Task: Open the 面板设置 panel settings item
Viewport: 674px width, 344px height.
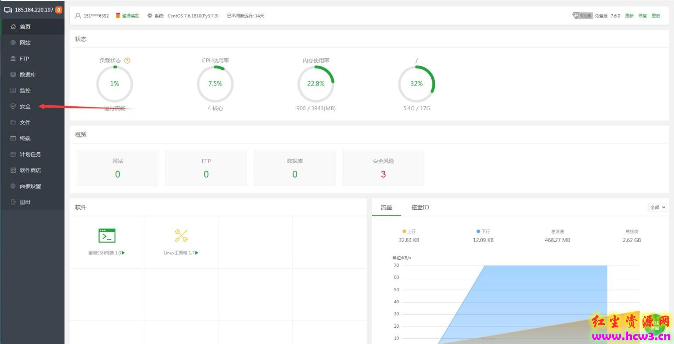Action: click(32, 186)
